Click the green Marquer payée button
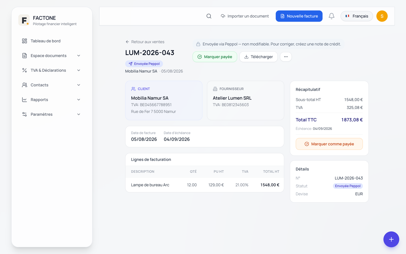Viewport: 406px width, 254px height. (x=215, y=57)
